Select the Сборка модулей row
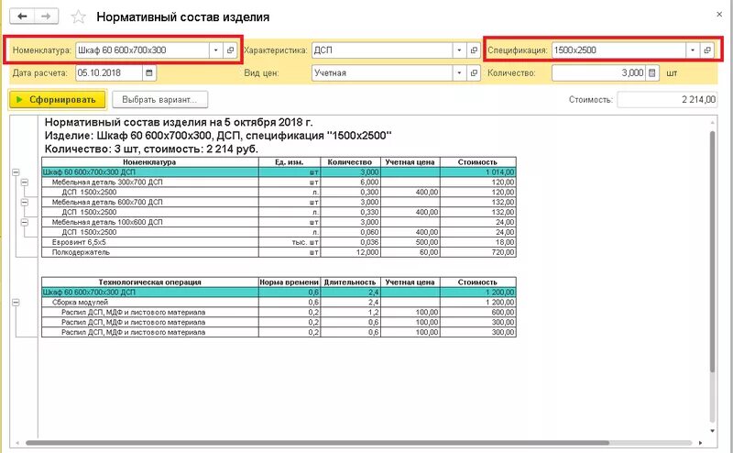This screenshot has height=453, width=733. (279, 303)
